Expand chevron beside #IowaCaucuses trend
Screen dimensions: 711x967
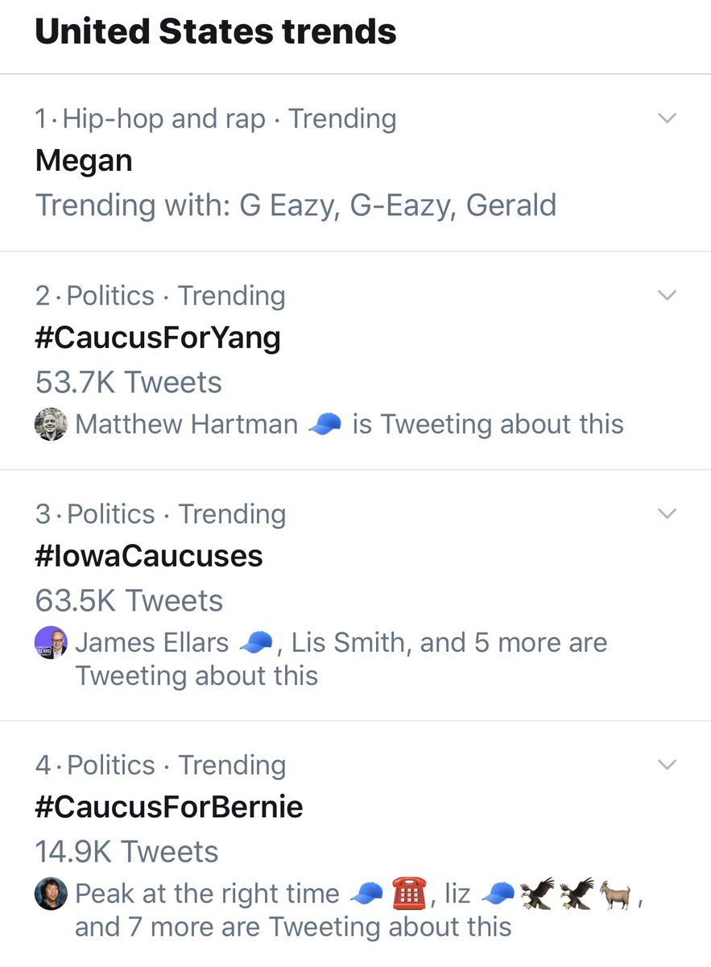click(666, 513)
